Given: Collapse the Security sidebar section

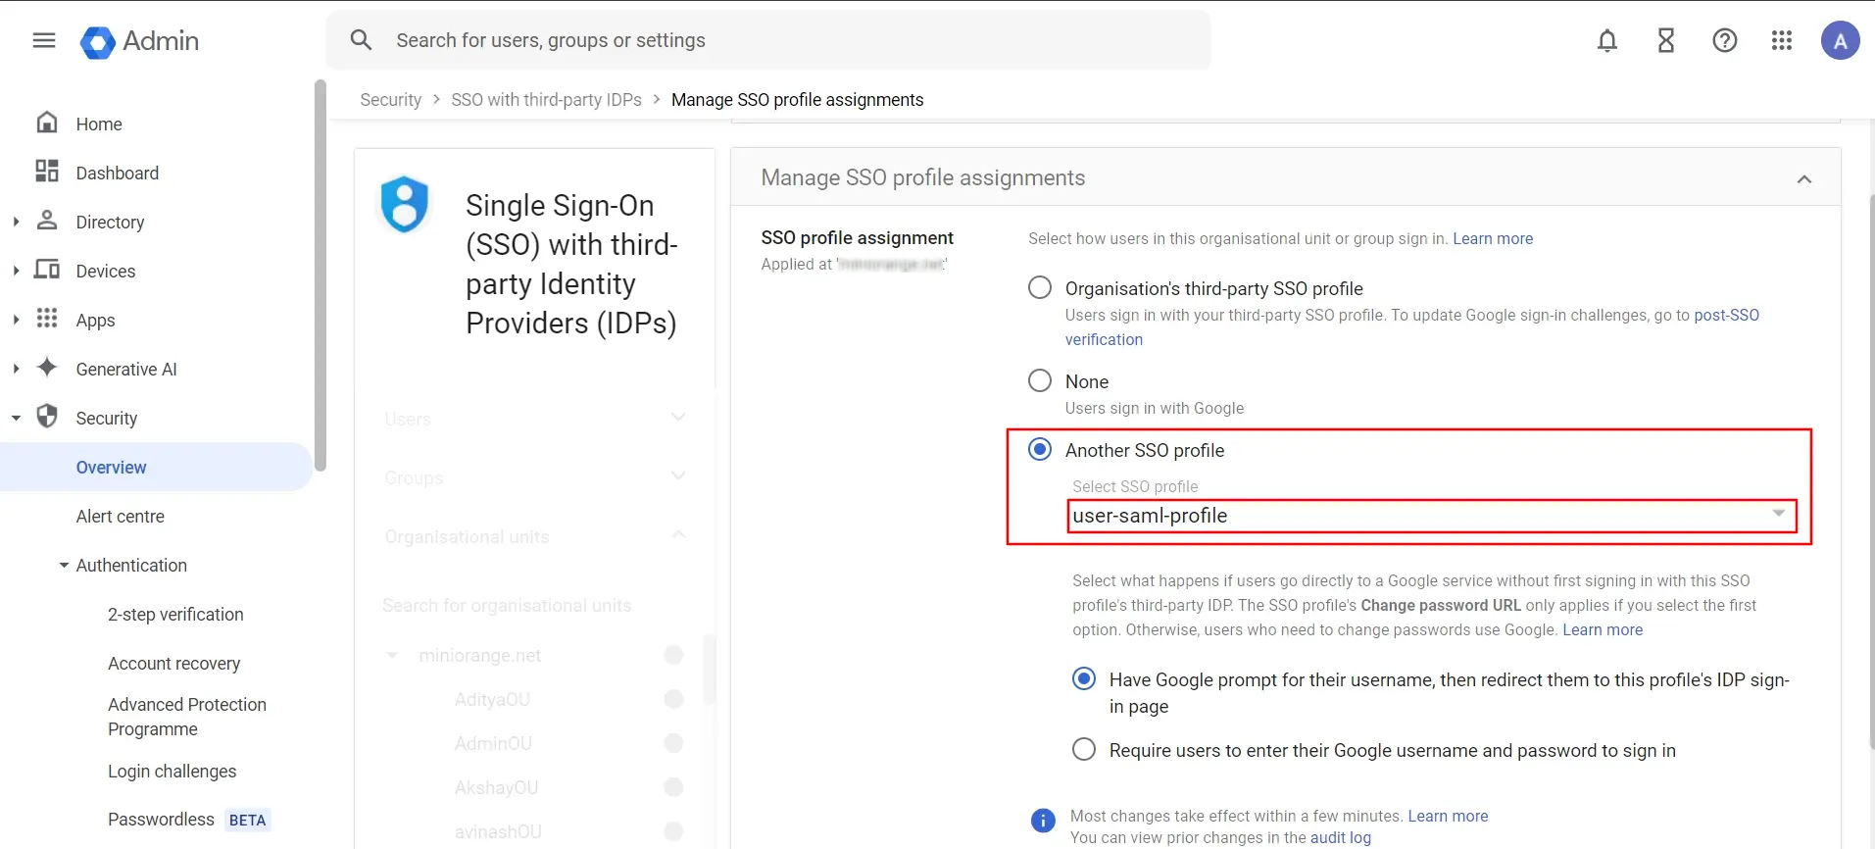Looking at the screenshot, I should click(x=16, y=418).
